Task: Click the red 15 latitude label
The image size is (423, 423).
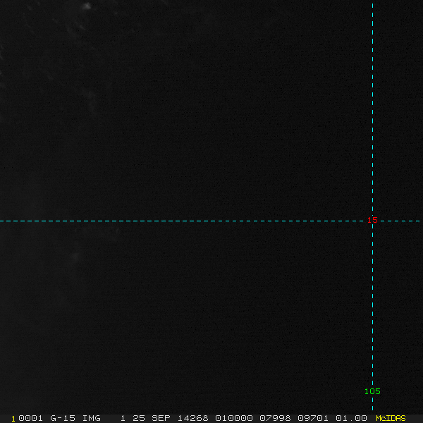Action: click(372, 220)
